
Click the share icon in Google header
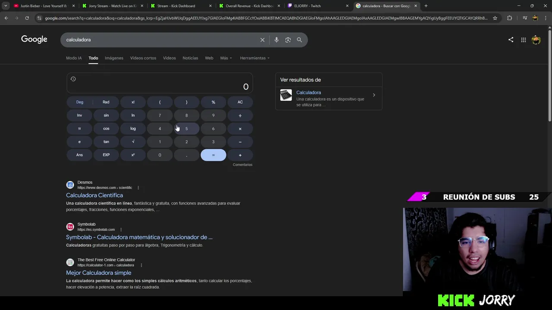pyautogui.click(x=511, y=40)
